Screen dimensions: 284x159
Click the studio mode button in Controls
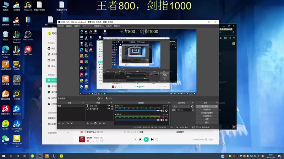[207, 116]
